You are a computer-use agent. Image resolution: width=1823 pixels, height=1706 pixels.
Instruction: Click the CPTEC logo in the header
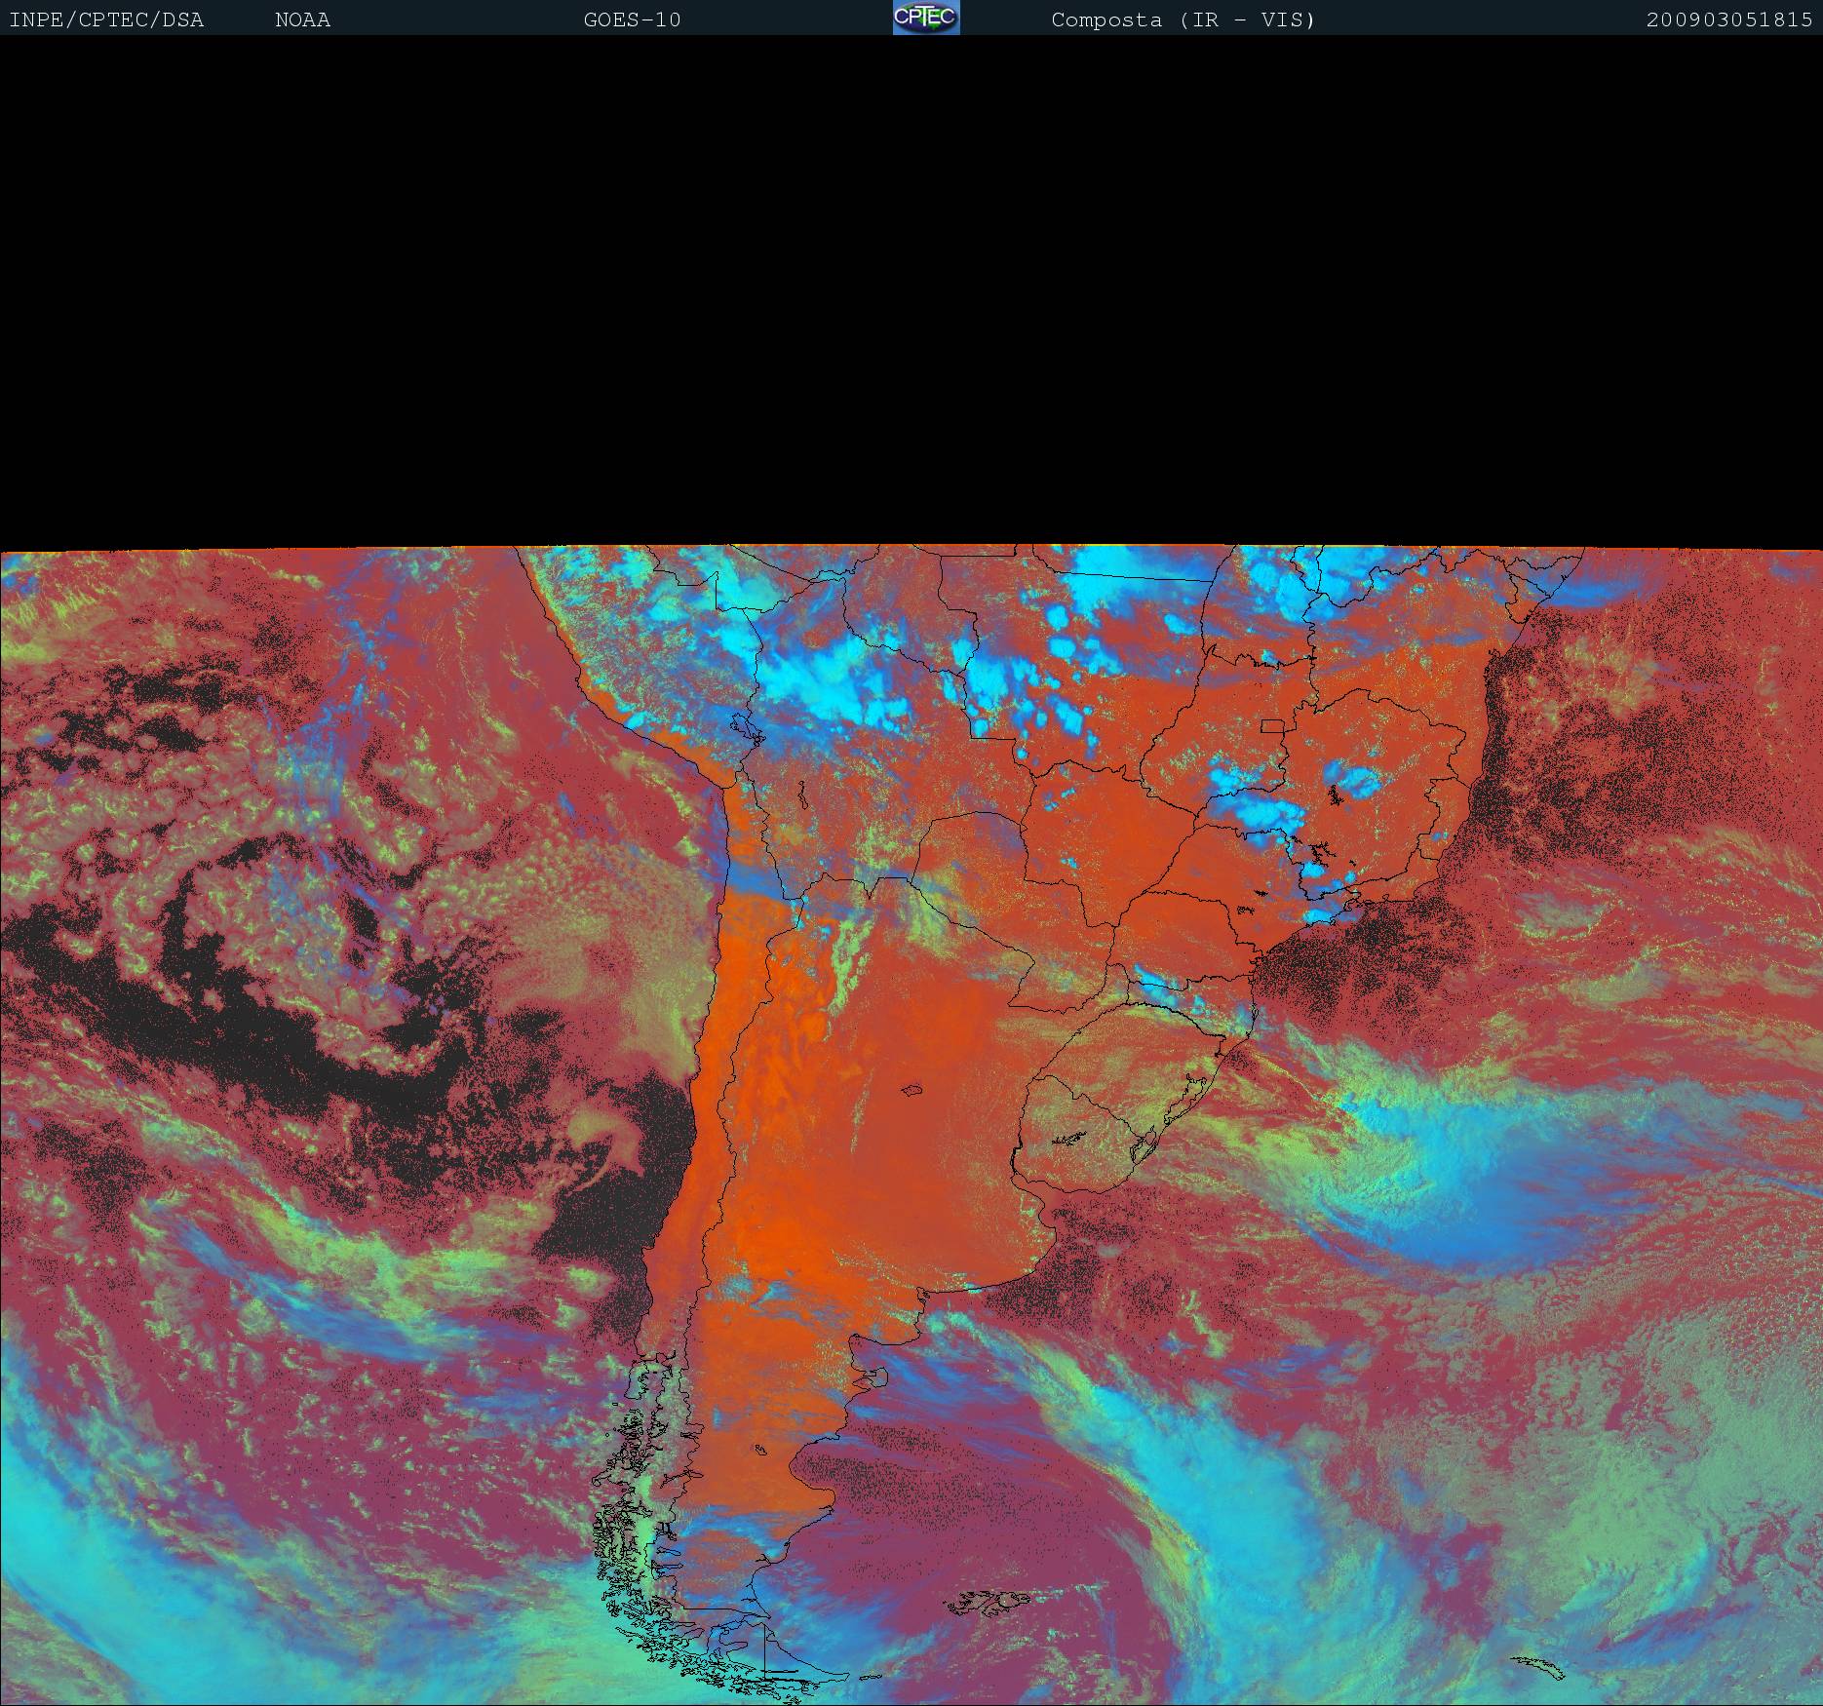(926, 18)
